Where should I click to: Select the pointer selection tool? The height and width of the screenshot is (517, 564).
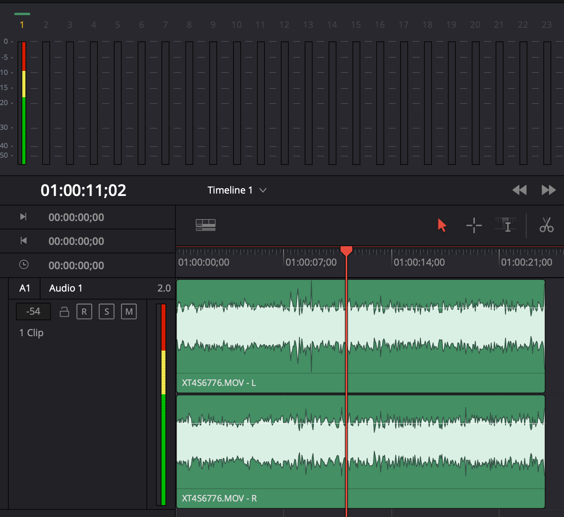[442, 225]
